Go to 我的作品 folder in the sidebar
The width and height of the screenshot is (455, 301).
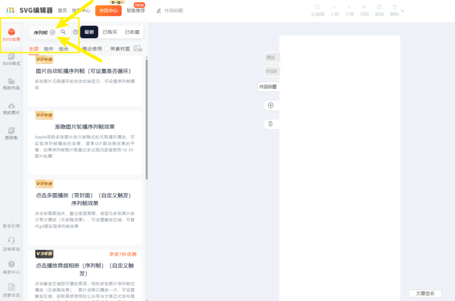(x=11, y=84)
